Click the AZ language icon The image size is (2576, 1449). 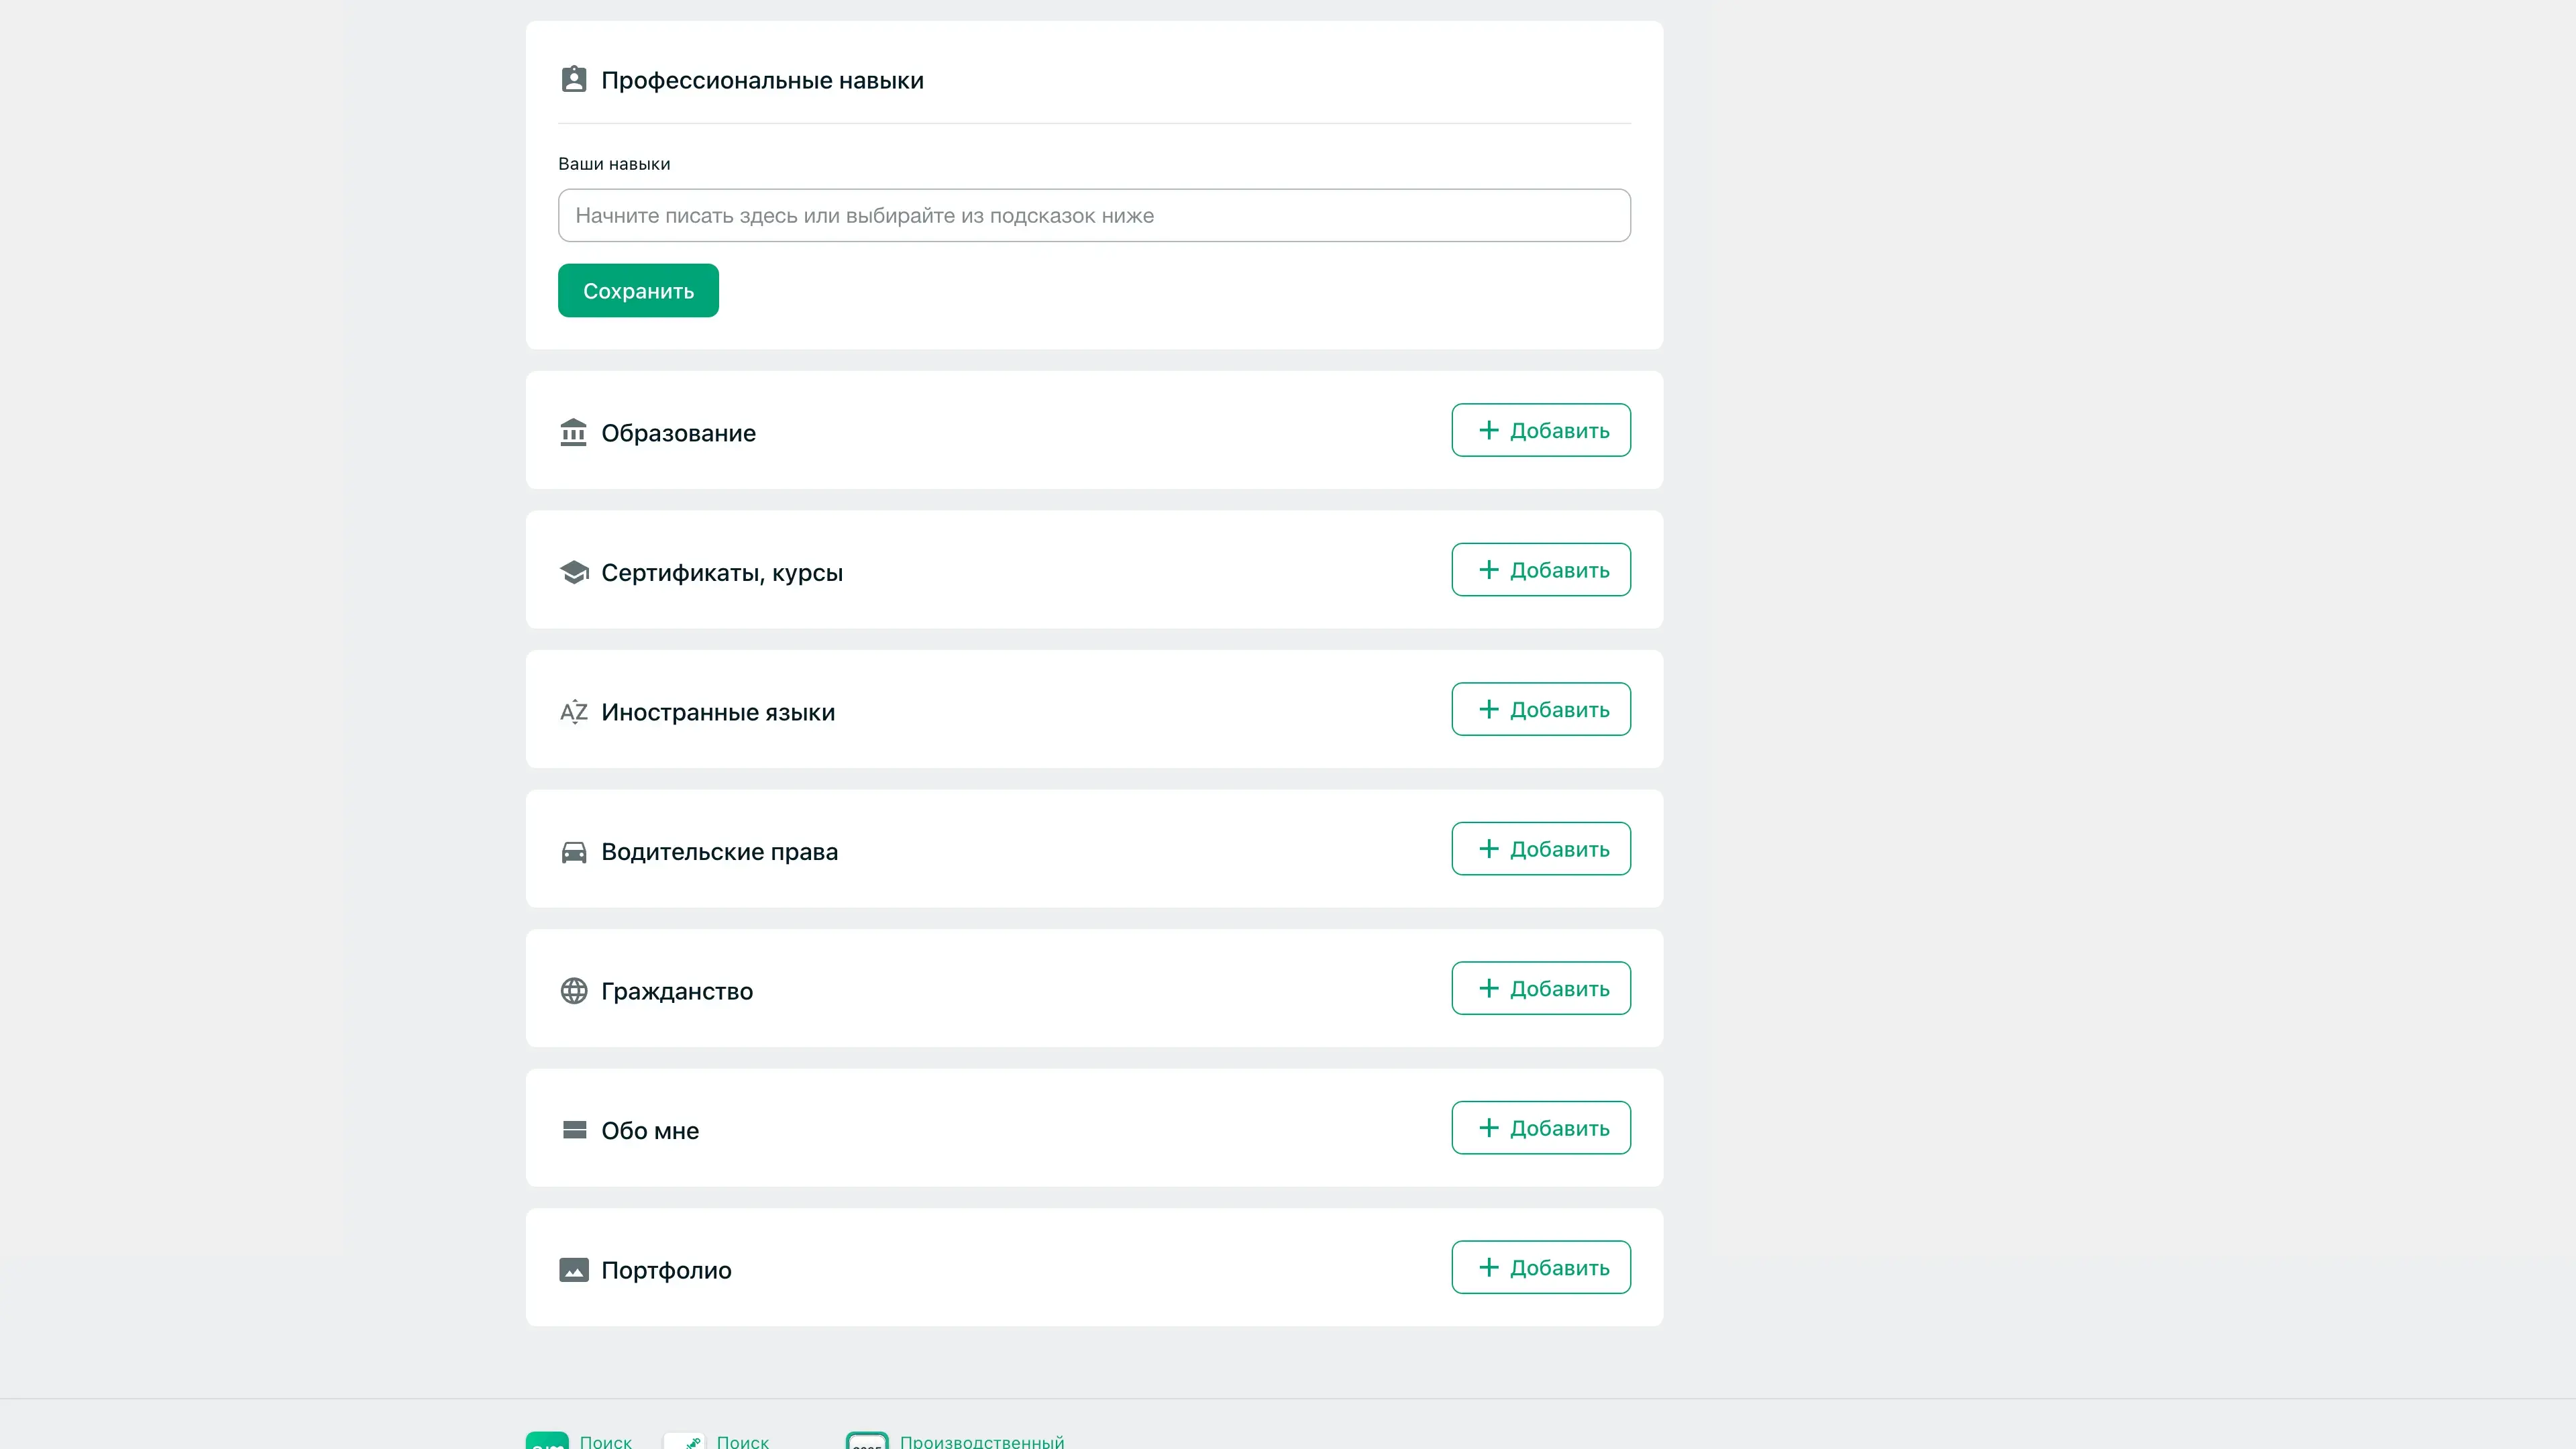tap(573, 712)
